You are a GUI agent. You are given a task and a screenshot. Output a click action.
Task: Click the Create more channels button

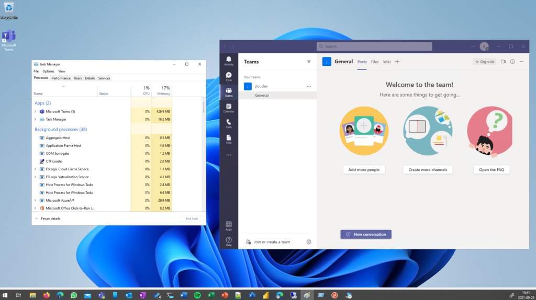(x=428, y=170)
